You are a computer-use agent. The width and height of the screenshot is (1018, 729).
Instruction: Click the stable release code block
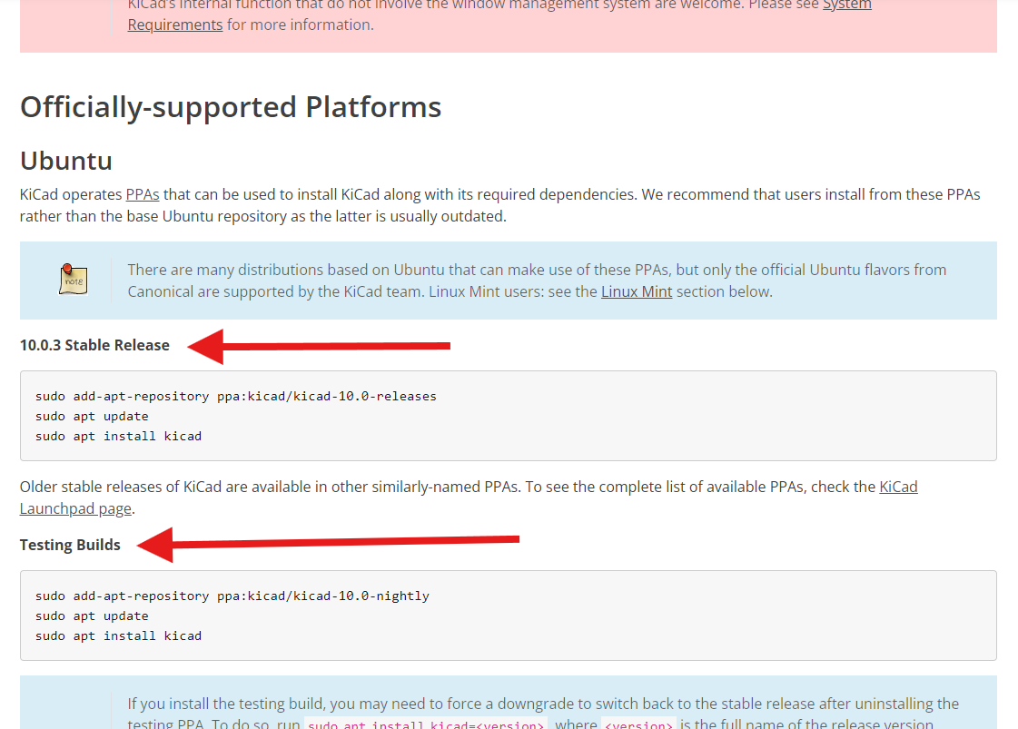[509, 416]
